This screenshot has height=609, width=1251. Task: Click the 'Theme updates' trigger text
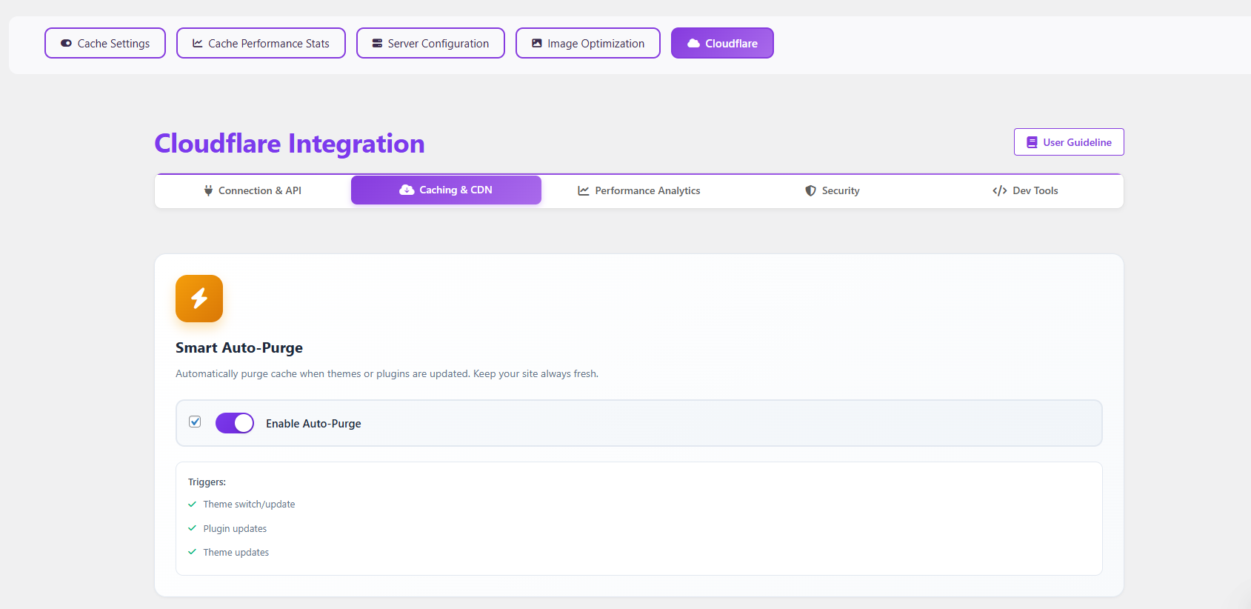tap(236, 553)
